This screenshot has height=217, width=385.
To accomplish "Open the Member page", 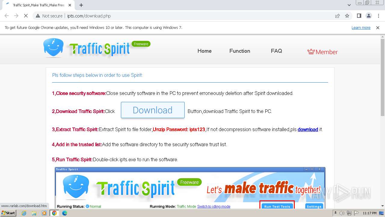I will tap(322, 52).
